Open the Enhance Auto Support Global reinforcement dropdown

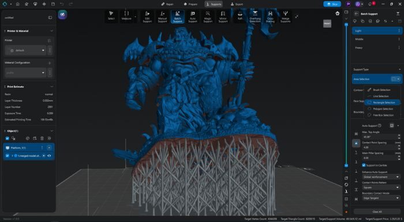point(381,177)
